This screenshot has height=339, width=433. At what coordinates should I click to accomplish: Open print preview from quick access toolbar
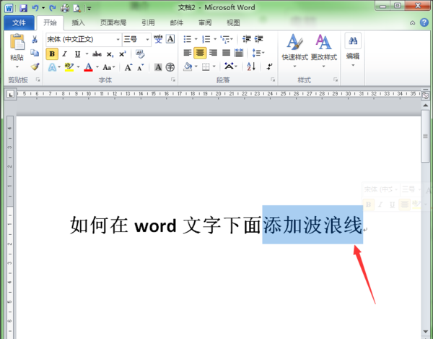pos(76,8)
